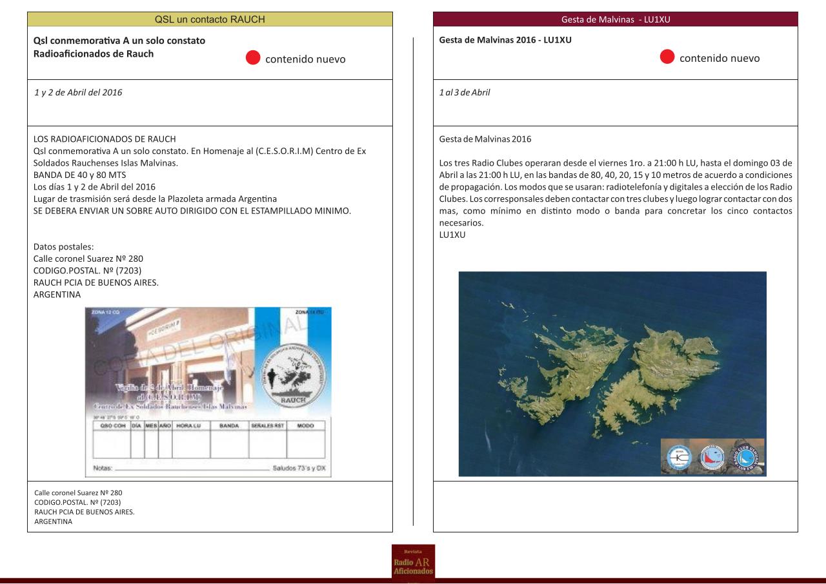Image resolution: width=826 pixels, height=584 pixels.
Task: Click the small footer line 'RAUCH PCIA DE BUENOS AIRES.'
Action: click(85, 512)
